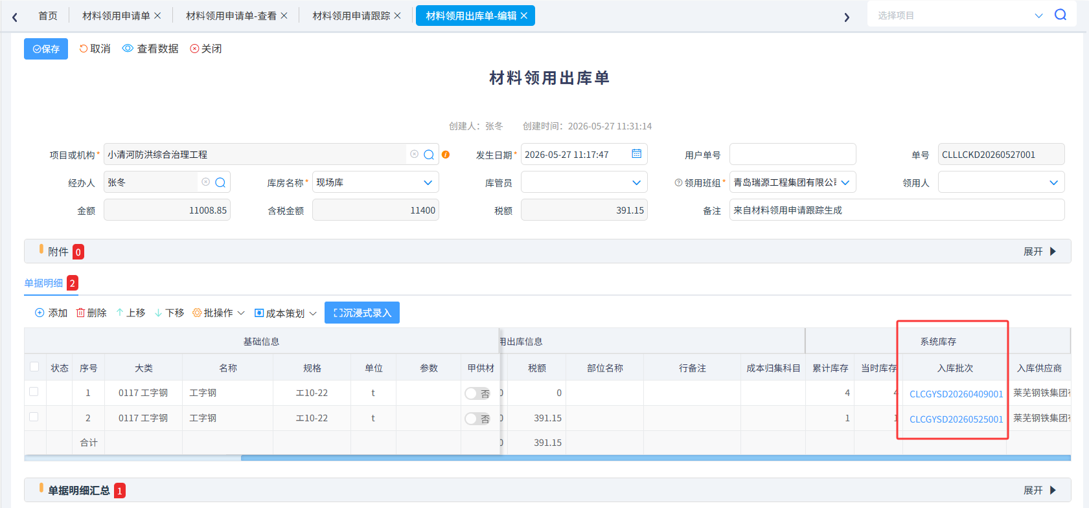Select the 单据明细 tab
The width and height of the screenshot is (1089, 508).
click(44, 283)
